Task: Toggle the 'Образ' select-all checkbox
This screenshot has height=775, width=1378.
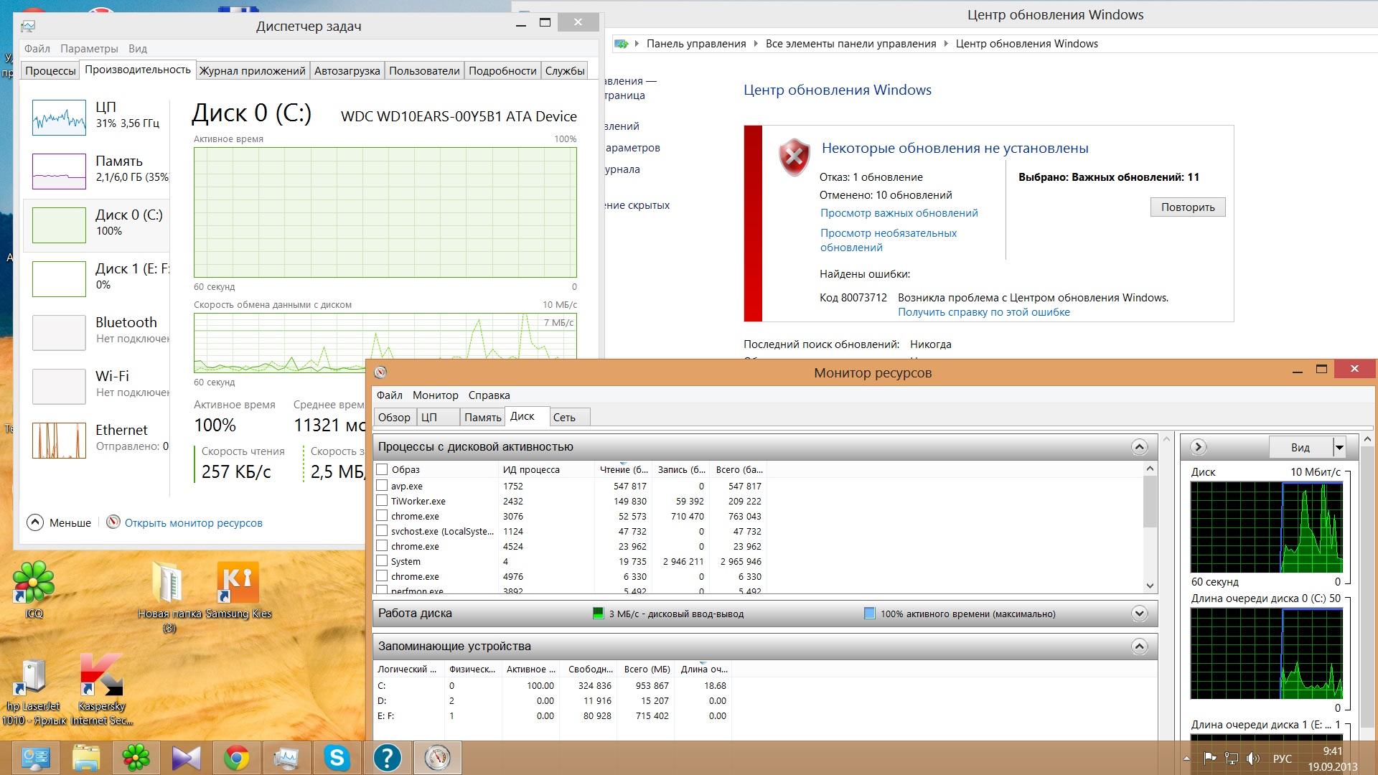Action: (x=382, y=469)
